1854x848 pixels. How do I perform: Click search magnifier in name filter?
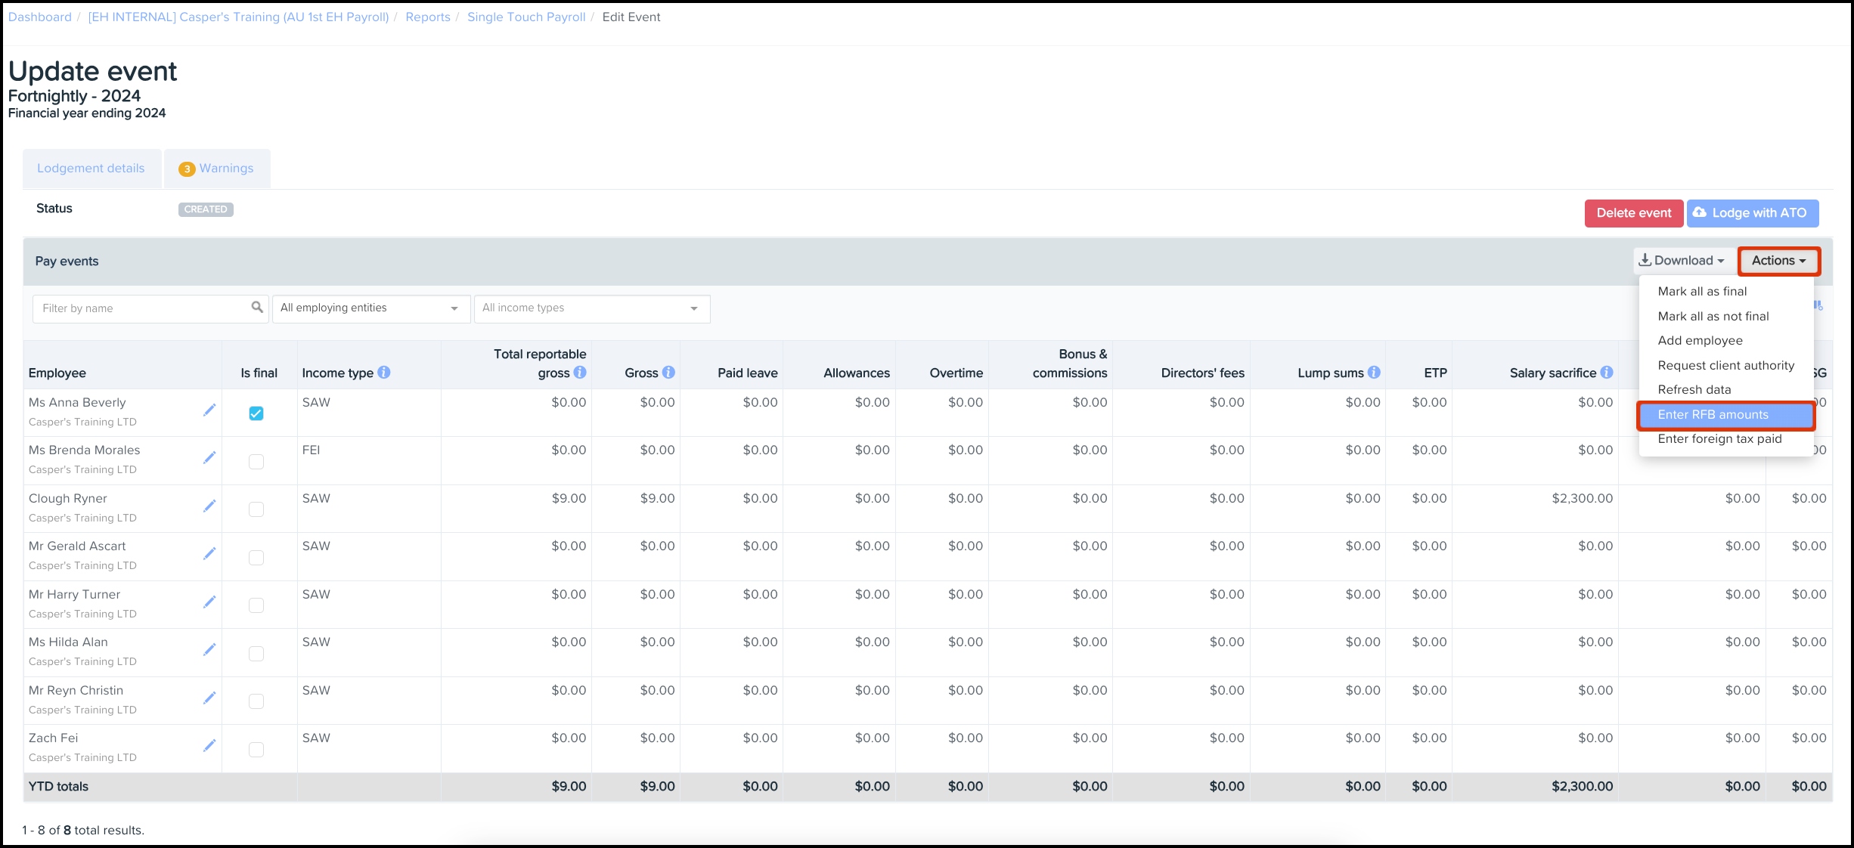(x=257, y=308)
